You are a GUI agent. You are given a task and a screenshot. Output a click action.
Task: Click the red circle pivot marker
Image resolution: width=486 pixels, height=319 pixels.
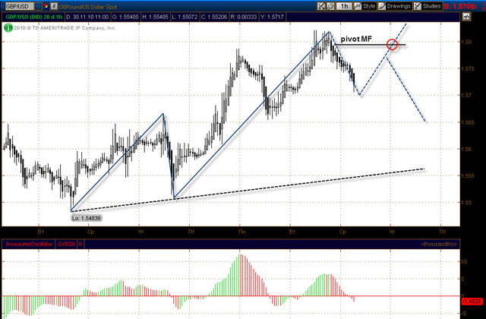pos(392,45)
